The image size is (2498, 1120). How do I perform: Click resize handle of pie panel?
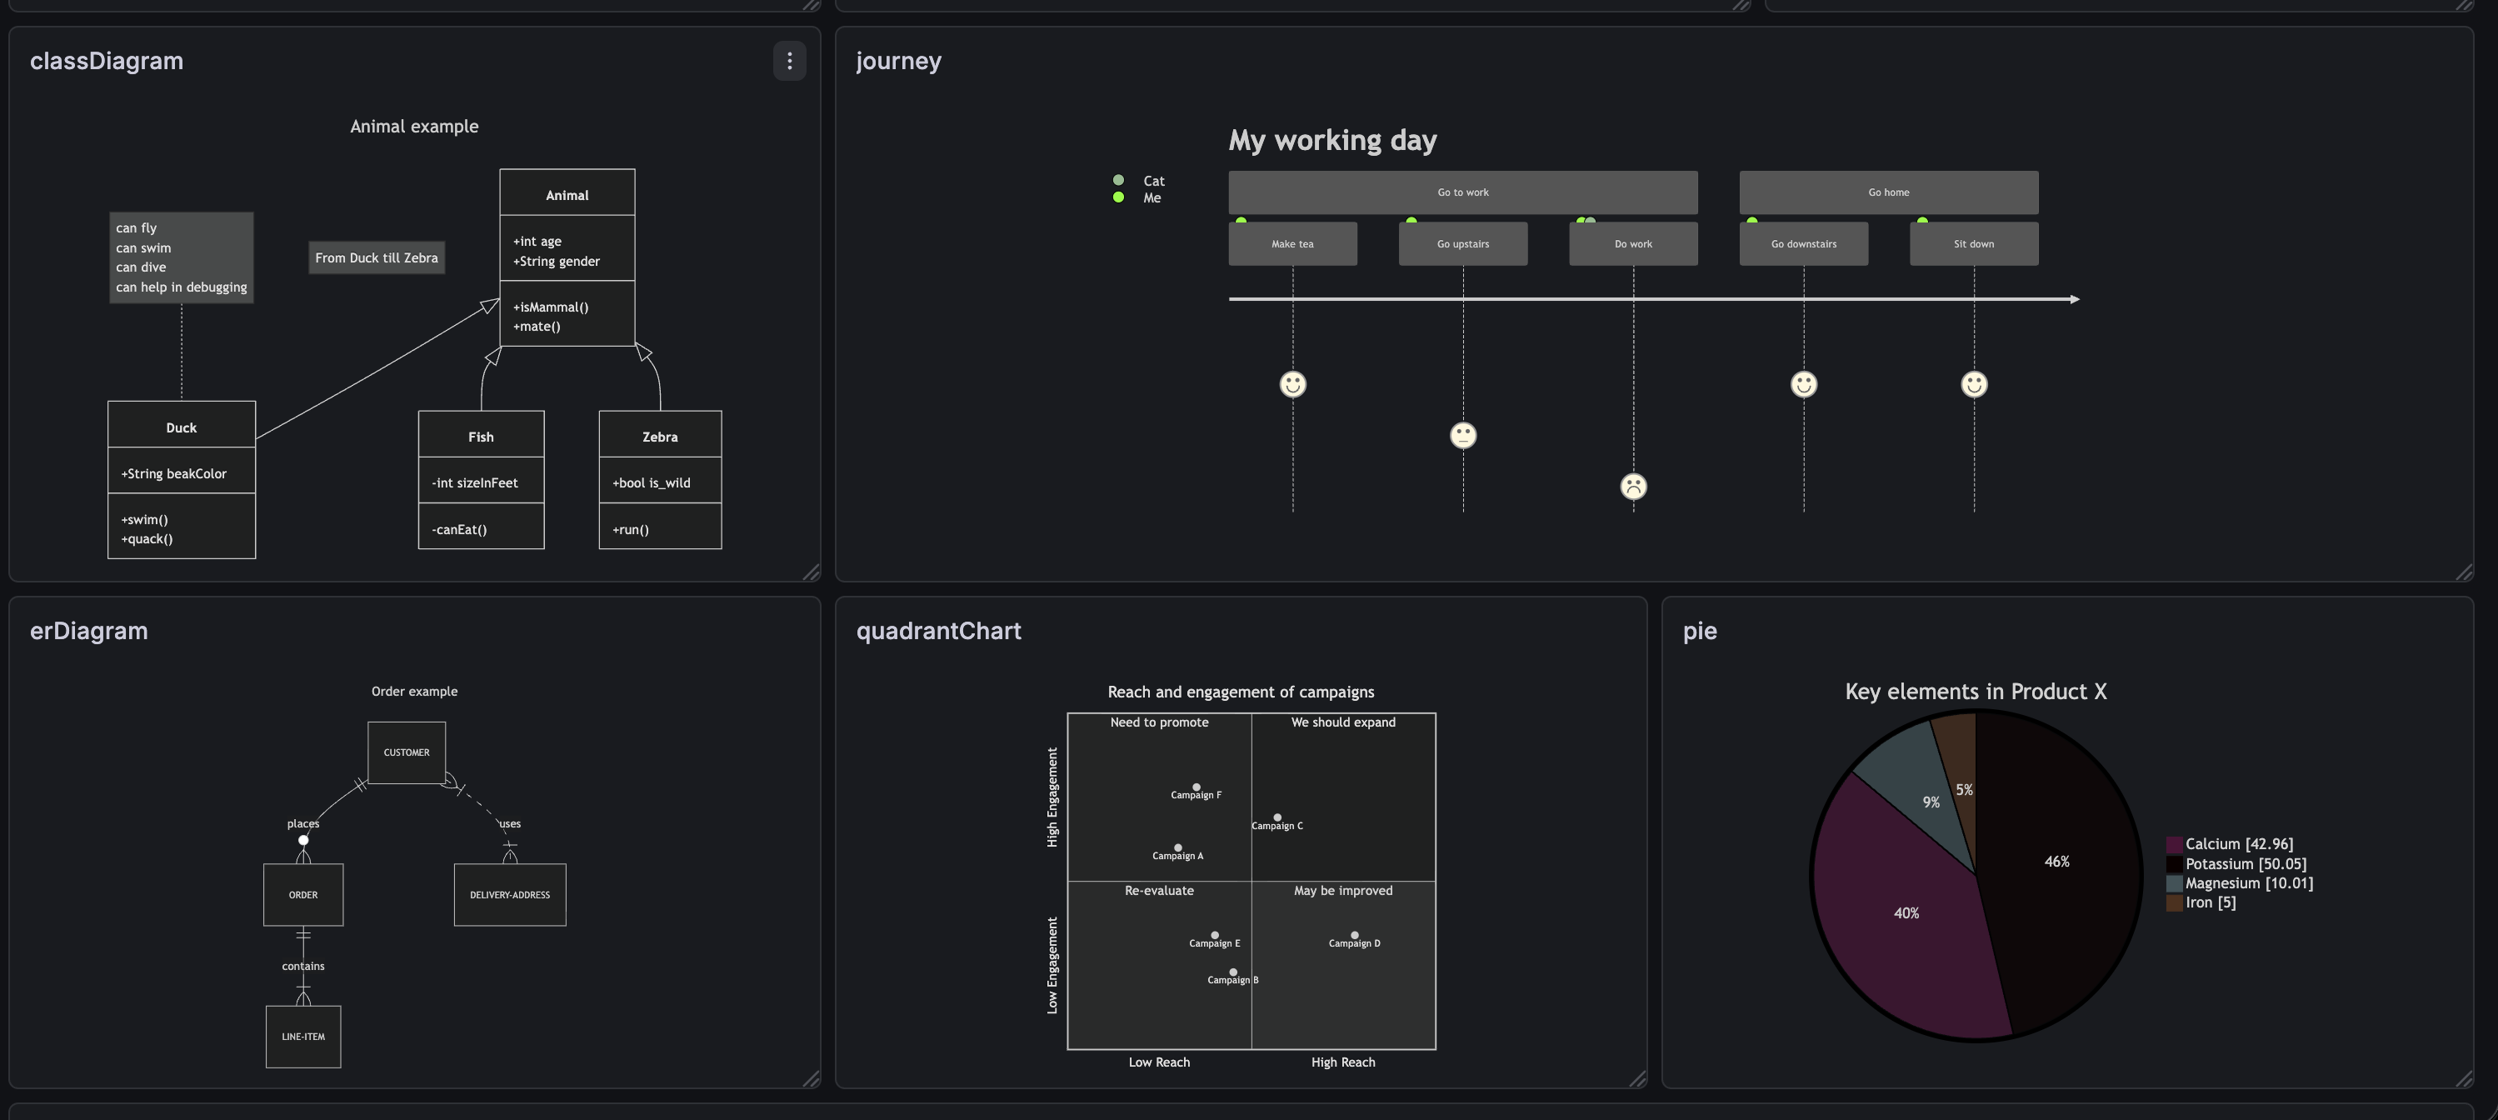[x=2464, y=1078]
